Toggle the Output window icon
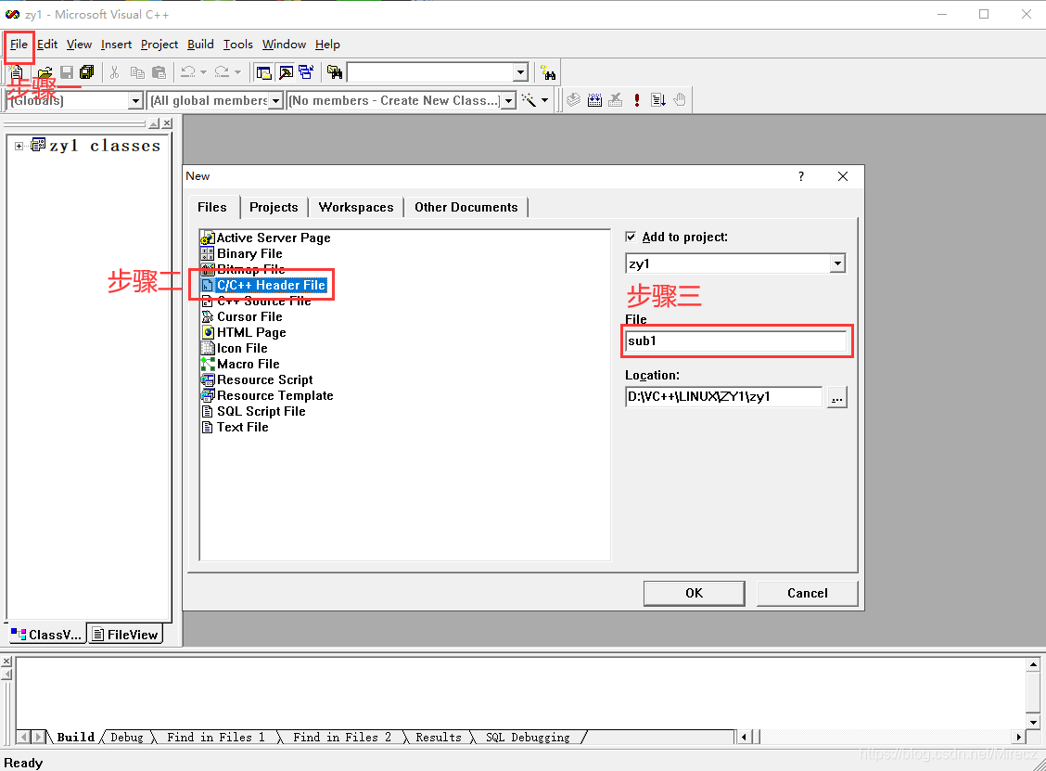The width and height of the screenshot is (1046, 771). 286,72
